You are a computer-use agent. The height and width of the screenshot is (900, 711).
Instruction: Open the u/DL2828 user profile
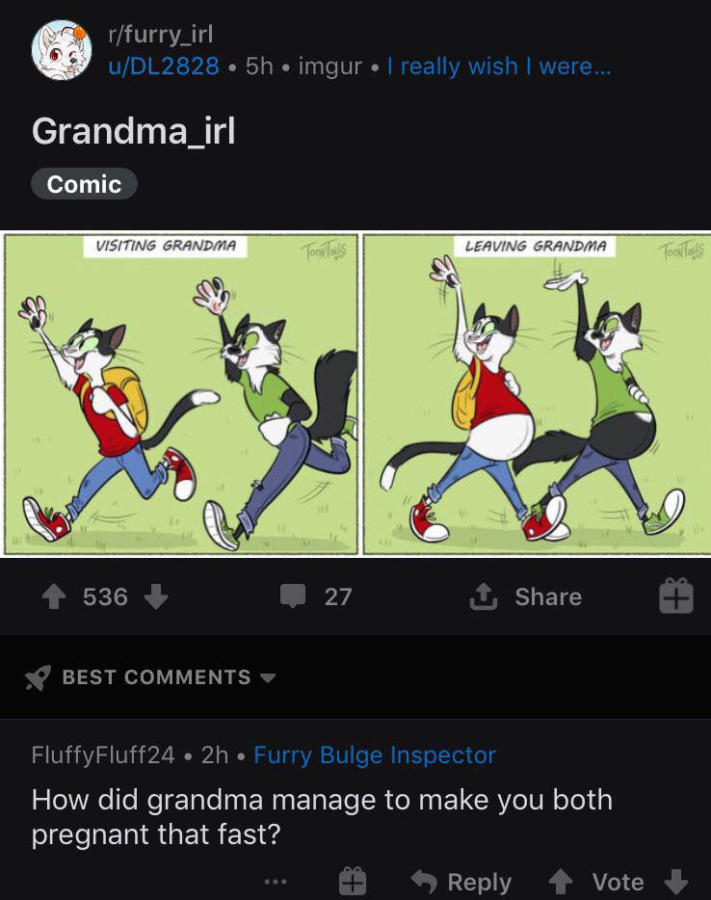tap(164, 66)
